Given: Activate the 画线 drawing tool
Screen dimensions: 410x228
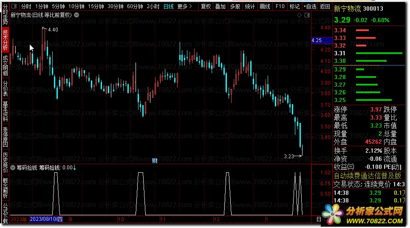Looking at the screenshot, I should click(265, 6).
